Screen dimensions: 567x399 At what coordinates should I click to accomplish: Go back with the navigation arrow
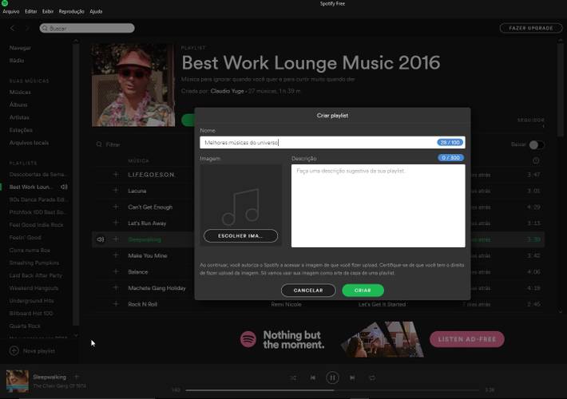[x=13, y=28]
